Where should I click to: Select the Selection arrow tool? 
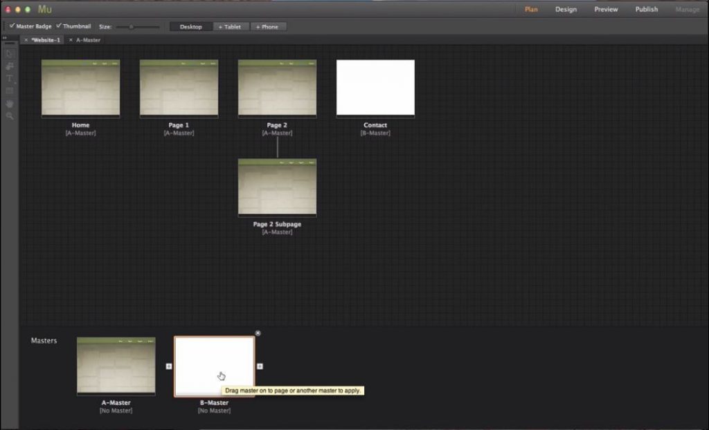(x=10, y=54)
